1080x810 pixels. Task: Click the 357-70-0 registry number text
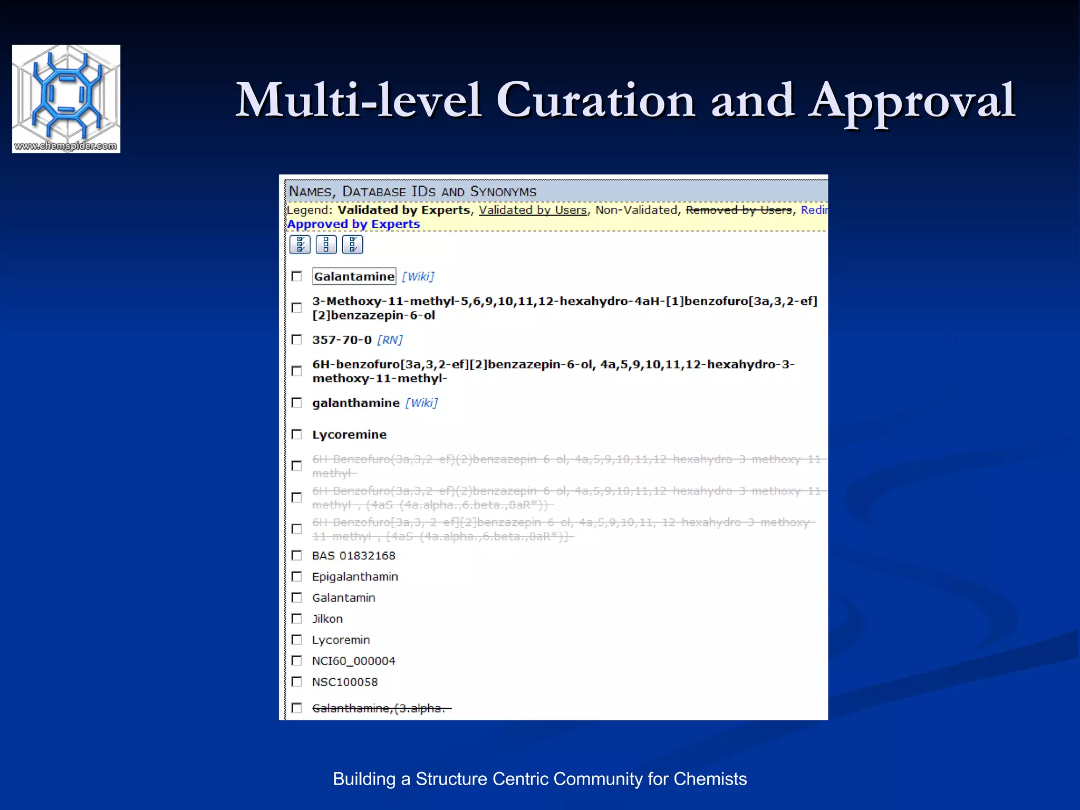(x=342, y=340)
